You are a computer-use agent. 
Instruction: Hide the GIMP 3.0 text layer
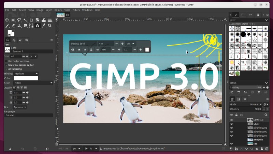click(x=231, y=120)
